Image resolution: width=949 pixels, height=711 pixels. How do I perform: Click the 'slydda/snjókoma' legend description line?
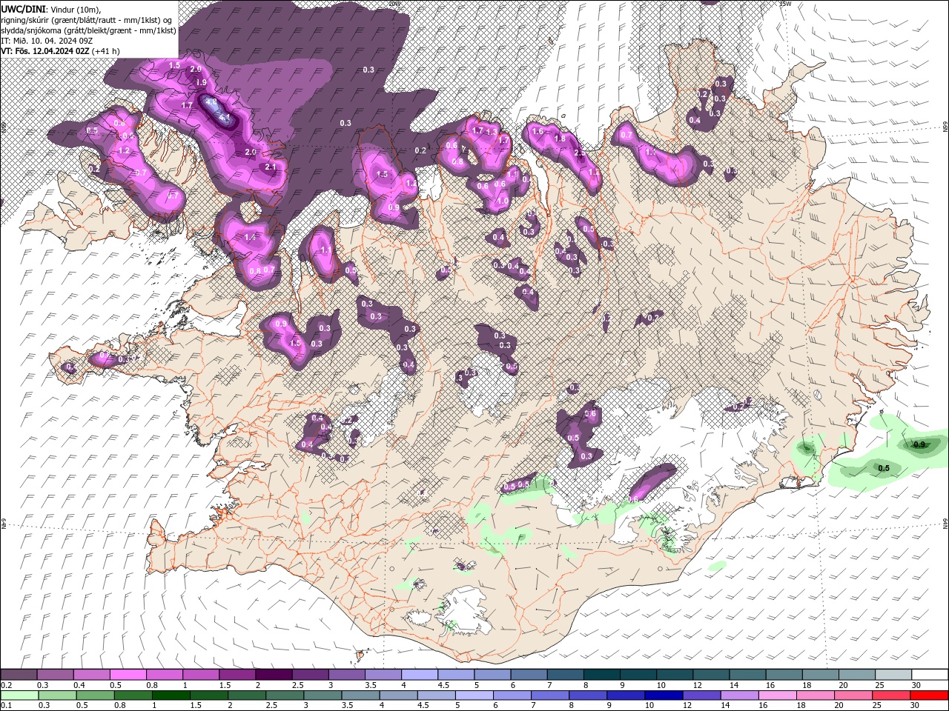88,30
